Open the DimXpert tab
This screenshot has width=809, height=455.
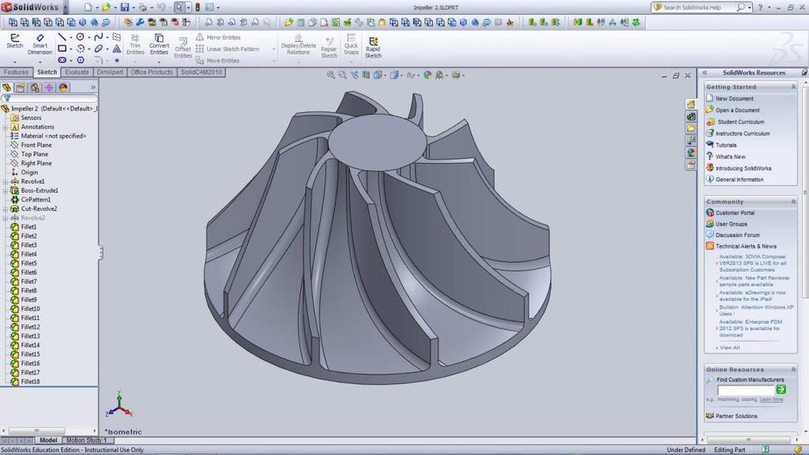click(x=110, y=72)
